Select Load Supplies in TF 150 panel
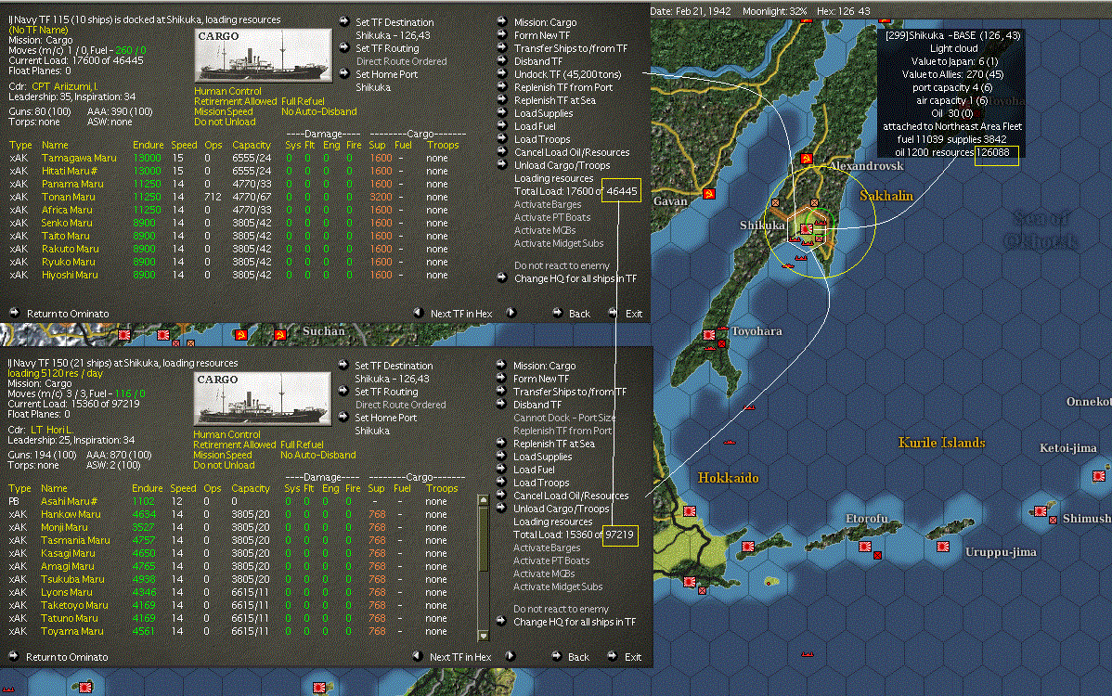The height and width of the screenshot is (696, 1112). coord(542,457)
